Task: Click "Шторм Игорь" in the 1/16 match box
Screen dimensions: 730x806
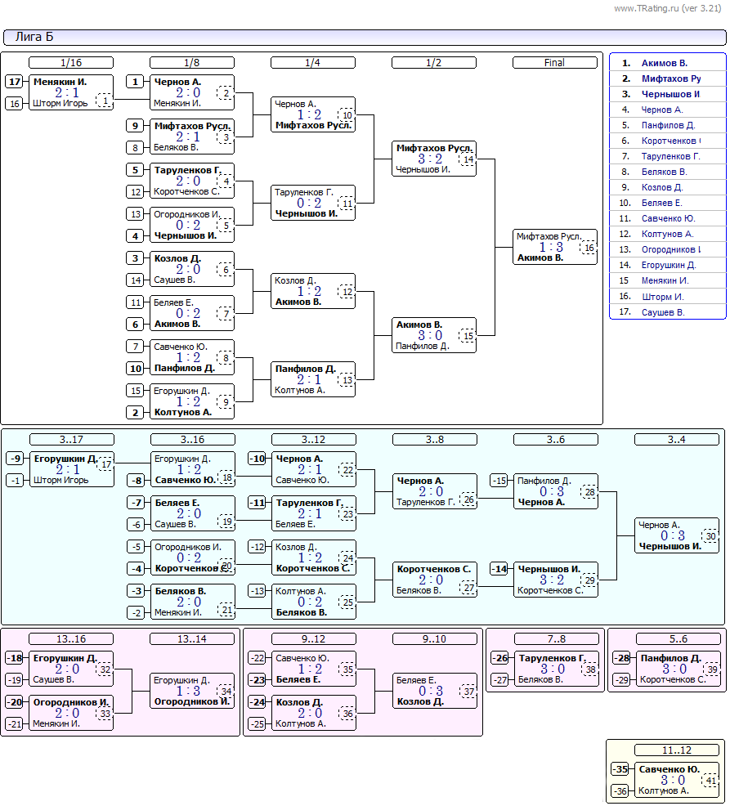Action: pos(60,103)
